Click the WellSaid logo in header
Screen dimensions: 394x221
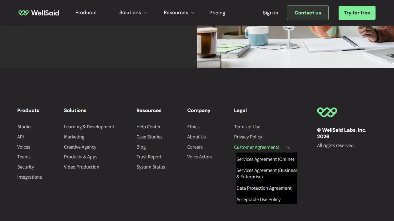[x=39, y=13]
